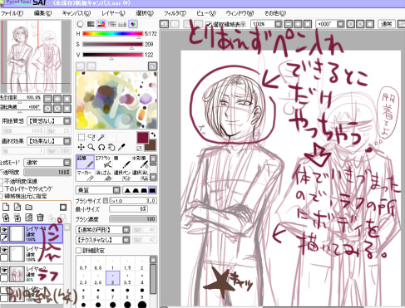Click the 通常 mode button in canvas toolbar

tap(386, 24)
